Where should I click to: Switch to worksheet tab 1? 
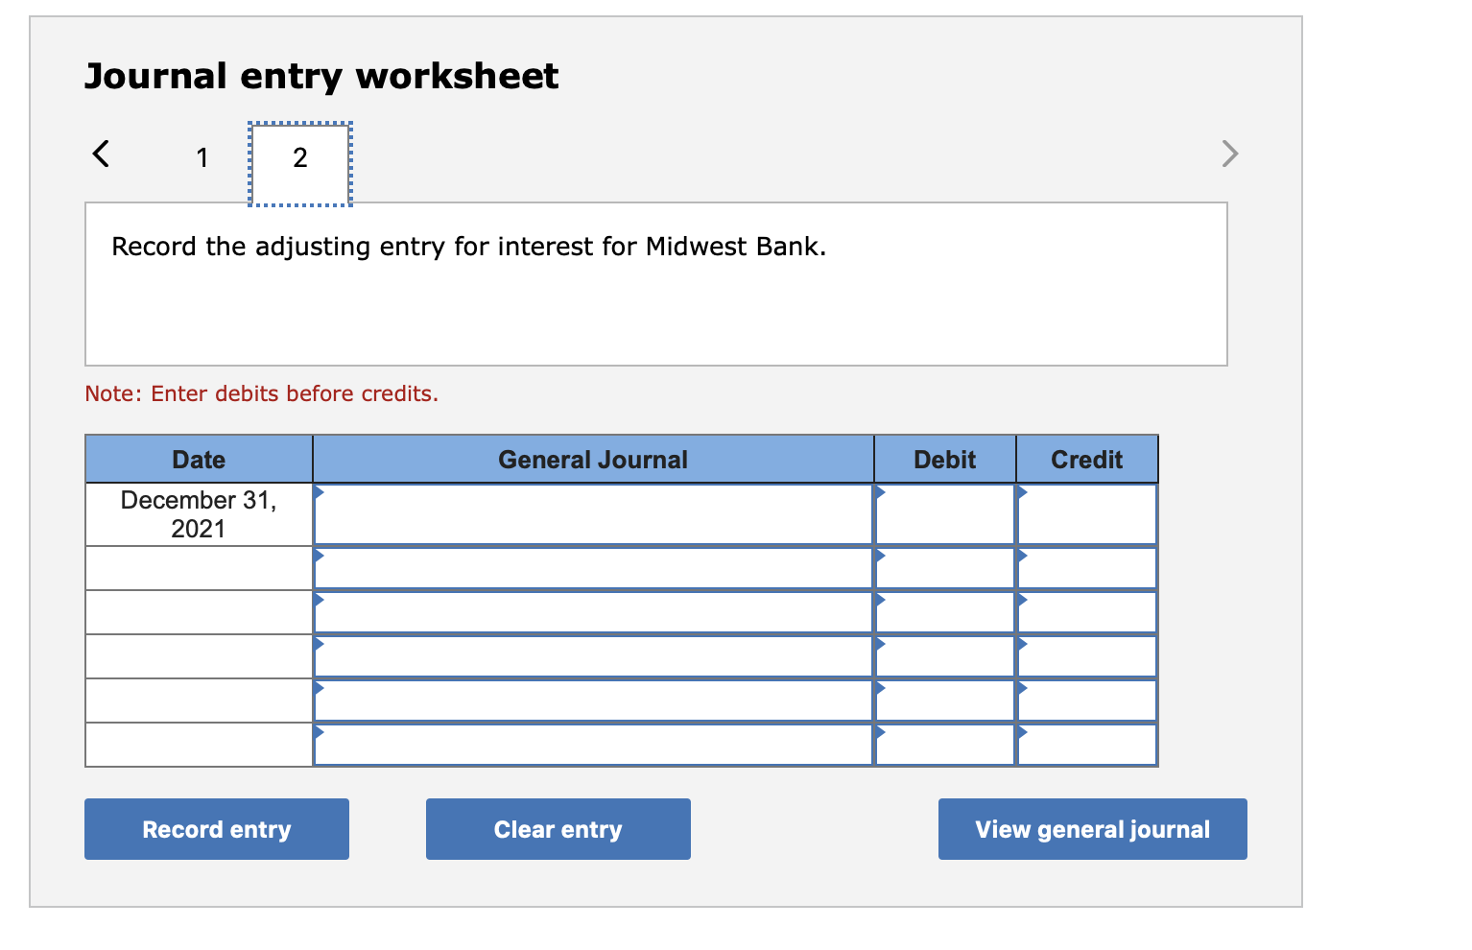point(202,156)
